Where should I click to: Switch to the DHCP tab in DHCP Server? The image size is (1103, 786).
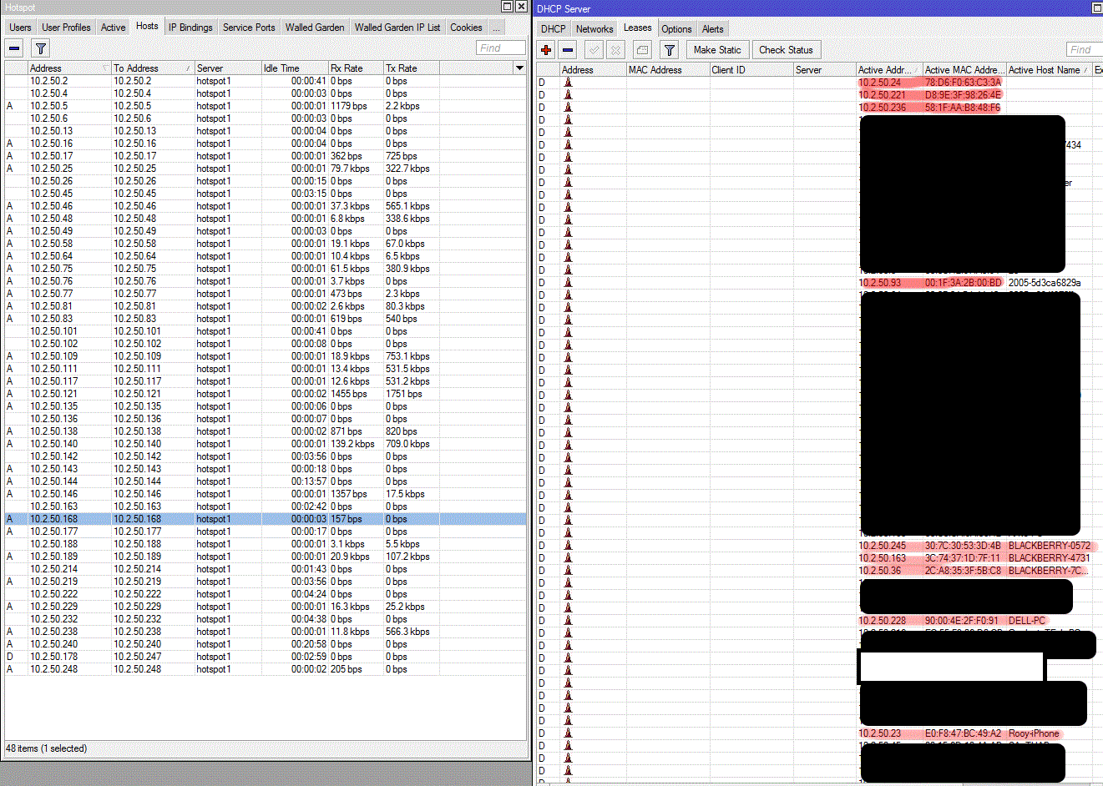553,29
